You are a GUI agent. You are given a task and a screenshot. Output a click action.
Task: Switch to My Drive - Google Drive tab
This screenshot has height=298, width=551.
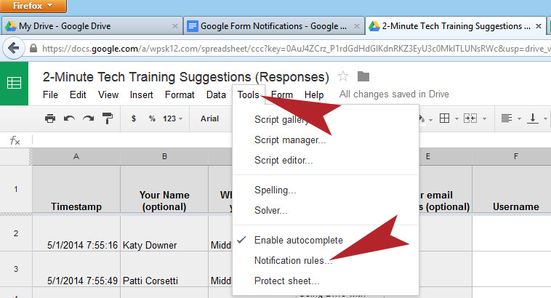click(x=92, y=26)
